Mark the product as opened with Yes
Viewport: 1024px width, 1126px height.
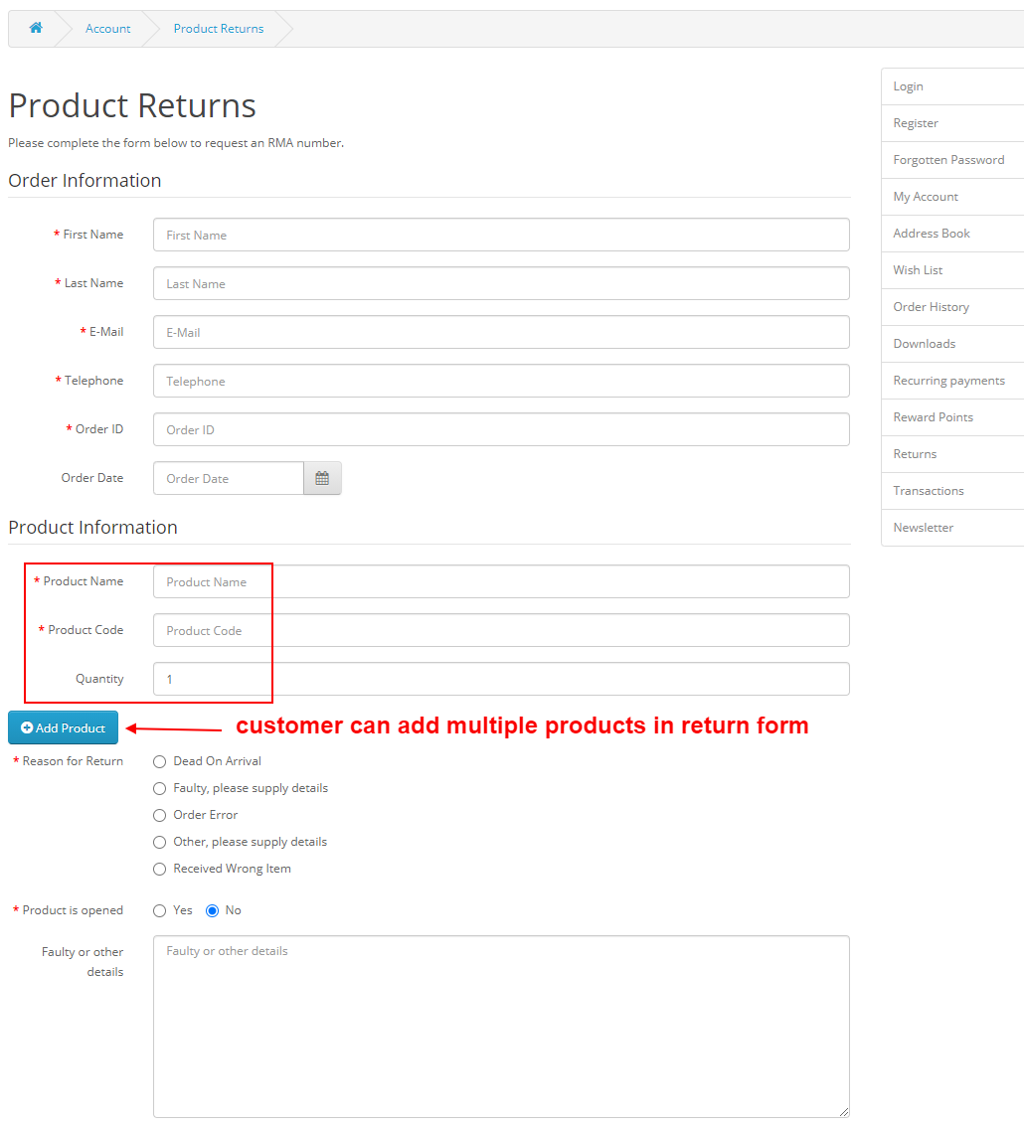159,910
